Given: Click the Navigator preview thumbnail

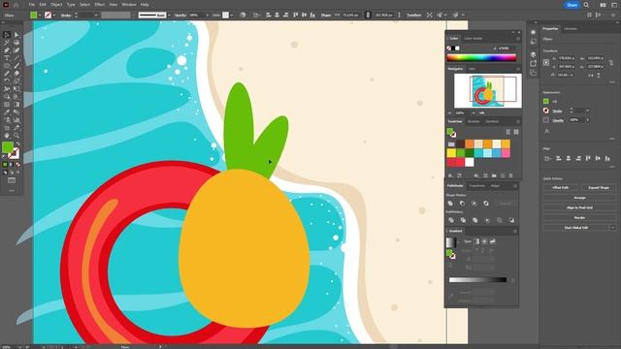Looking at the screenshot, I should click(x=487, y=90).
